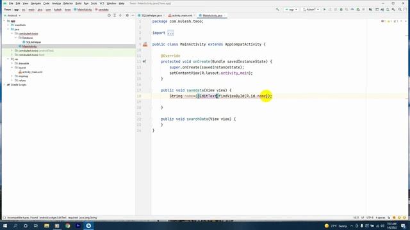Click UTF-8 encoding in status bar
Screen dimensions: 410x230
pyautogui.click(x=370, y=217)
